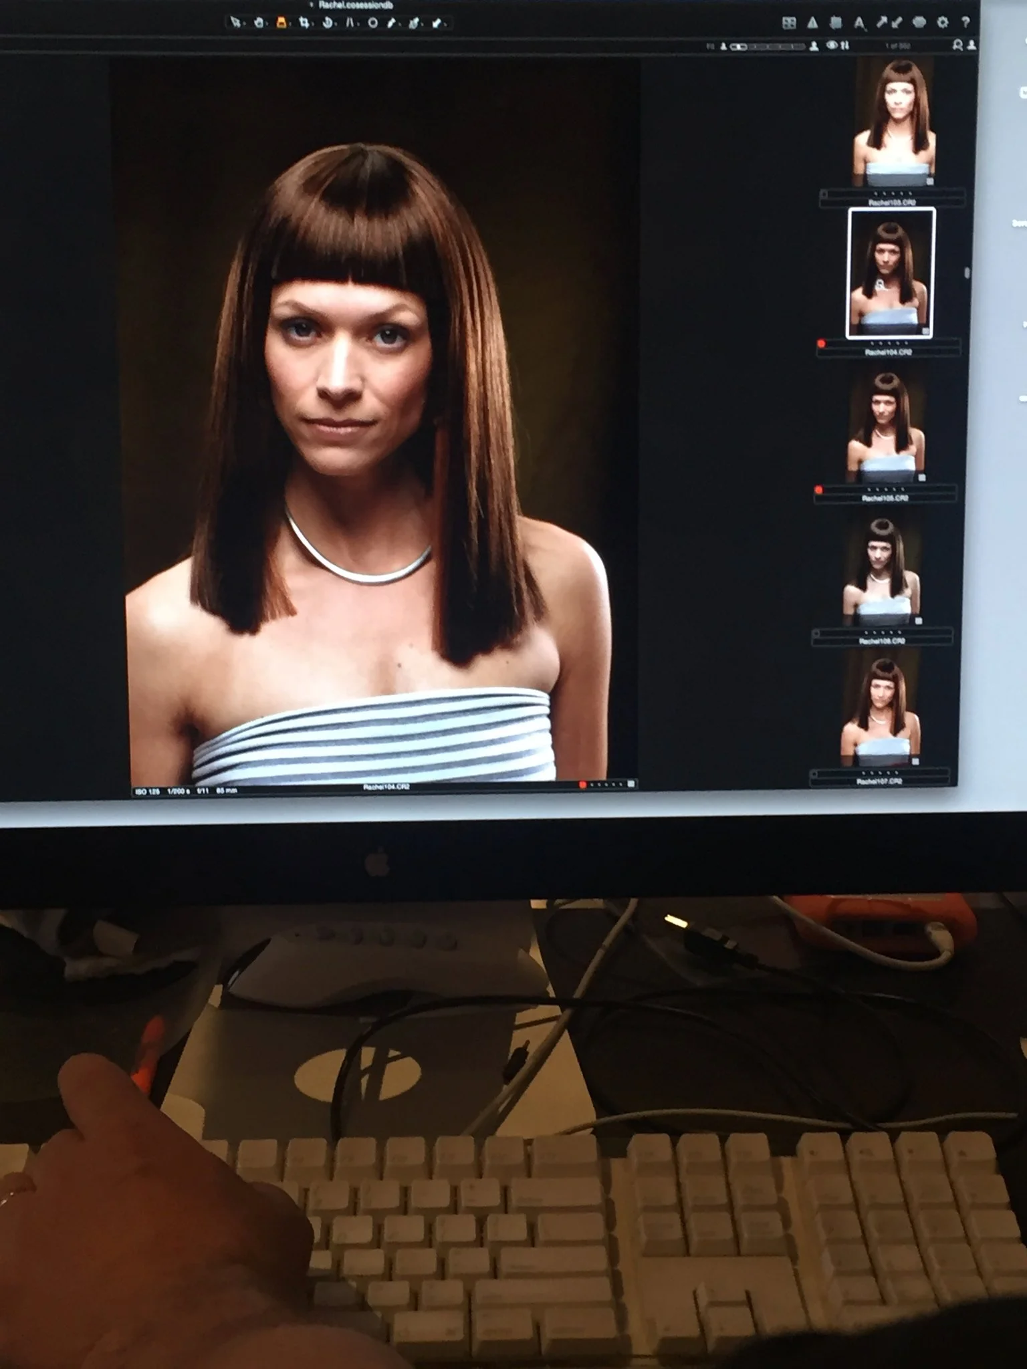
Task: Select thumbnail Rachel105.CR2
Action: 887,427
